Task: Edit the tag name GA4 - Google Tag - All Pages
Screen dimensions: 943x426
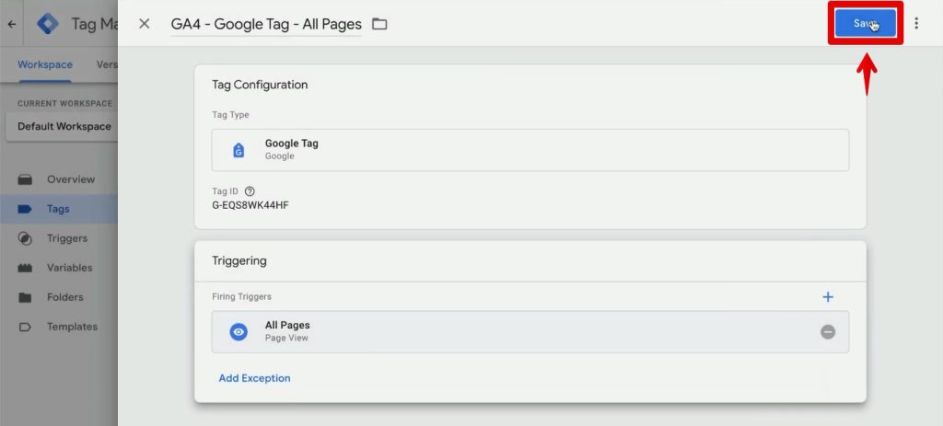Action: [x=266, y=24]
